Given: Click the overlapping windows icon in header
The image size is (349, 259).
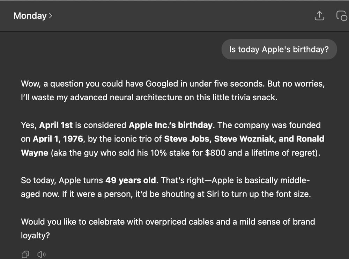Looking at the screenshot, I should (x=341, y=16).
